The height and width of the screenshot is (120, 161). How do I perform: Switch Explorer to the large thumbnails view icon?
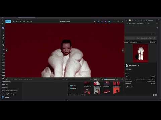click(x=156, y=95)
